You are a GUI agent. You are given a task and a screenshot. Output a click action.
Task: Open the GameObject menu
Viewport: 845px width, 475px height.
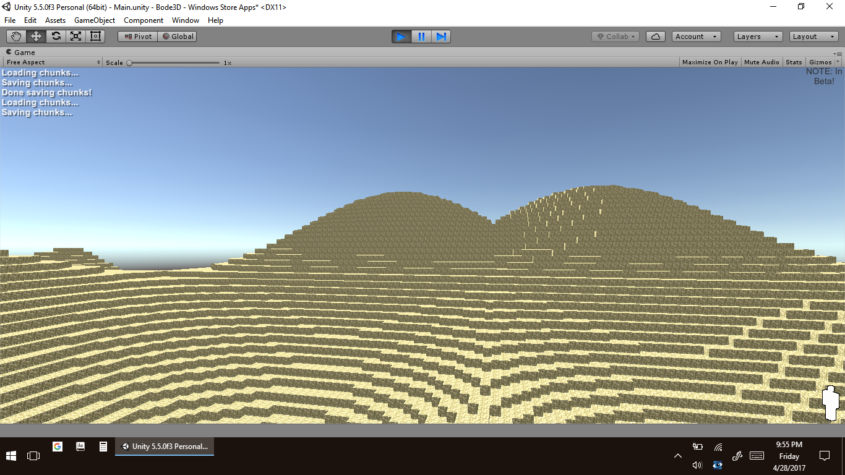coord(95,20)
